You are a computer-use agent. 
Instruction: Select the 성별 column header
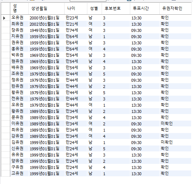point(94,8)
